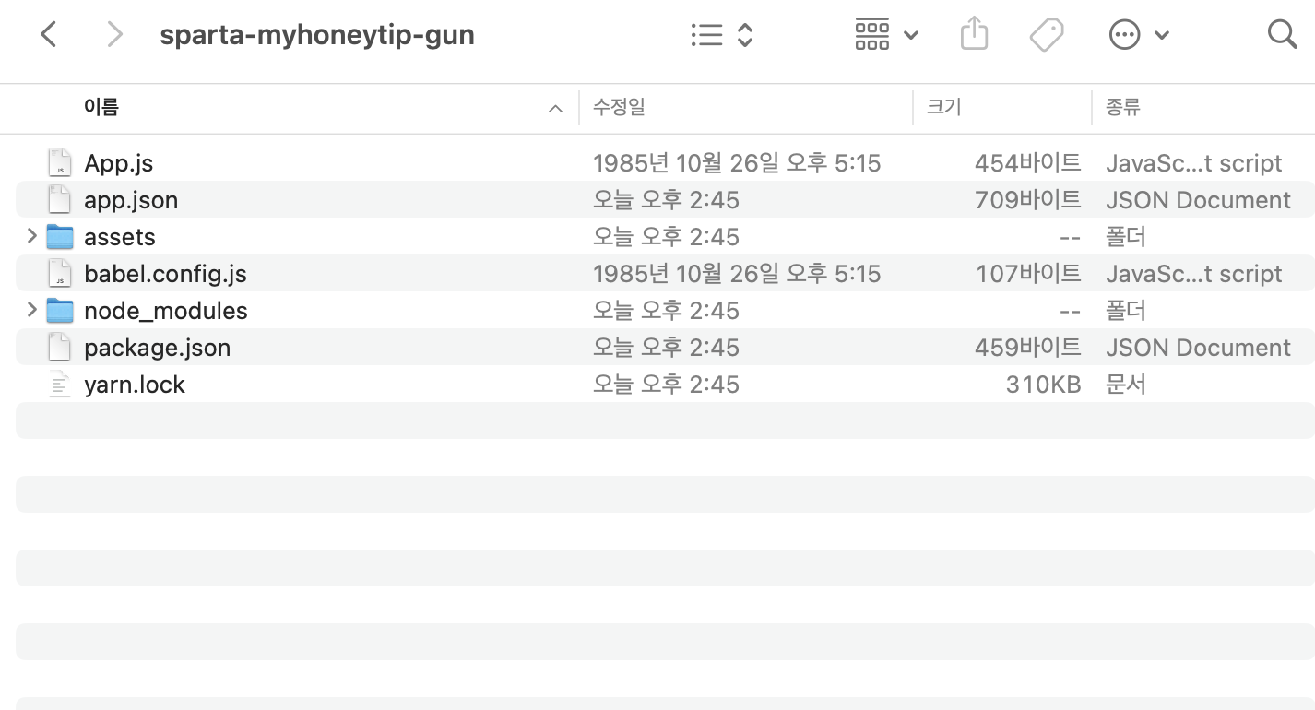Go back using the left arrow

[49, 35]
